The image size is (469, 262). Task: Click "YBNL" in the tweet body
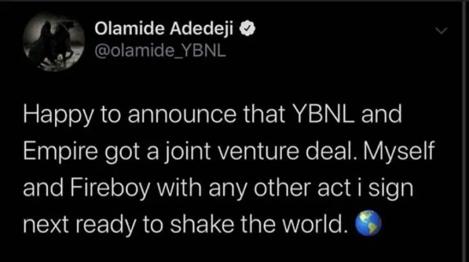point(324,114)
